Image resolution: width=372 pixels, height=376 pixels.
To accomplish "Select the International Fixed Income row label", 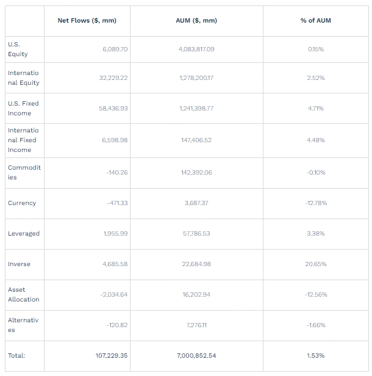I will click(x=23, y=140).
